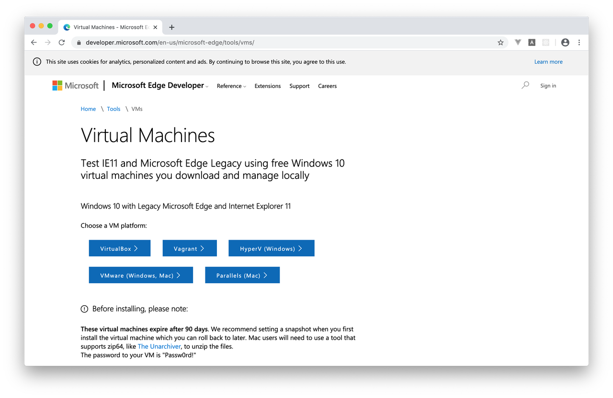Choose the Vagrant platform button
The image size is (613, 398).
pyautogui.click(x=190, y=248)
